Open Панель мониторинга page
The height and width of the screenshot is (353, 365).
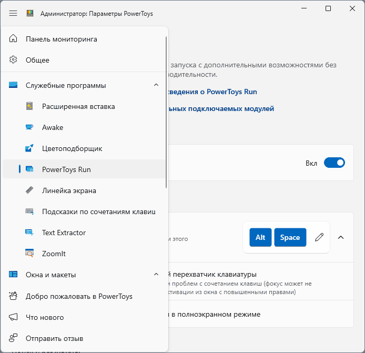click(84, 39)
